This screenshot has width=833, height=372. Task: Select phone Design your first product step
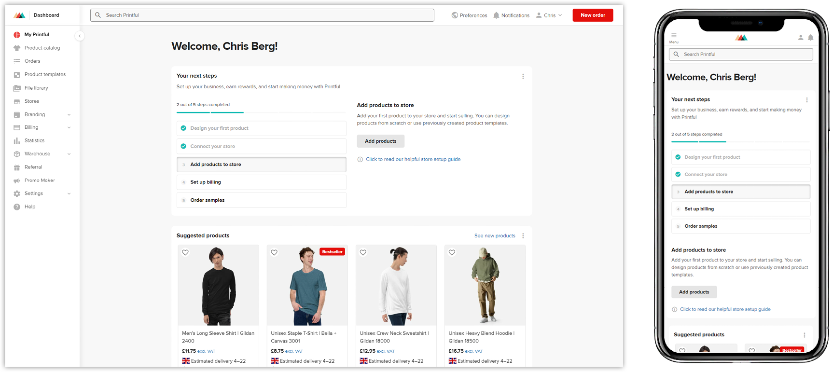tap(741, 157)
